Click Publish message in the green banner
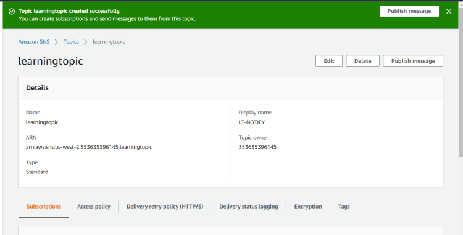 pos(409,11)
